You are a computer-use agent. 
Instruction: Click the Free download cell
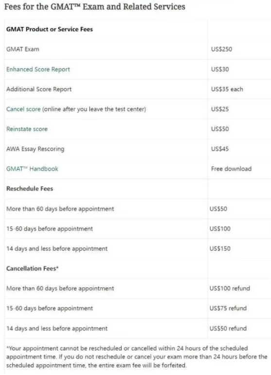point(231,169)
